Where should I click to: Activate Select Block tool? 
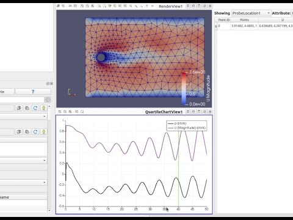[x=131, y=6]
